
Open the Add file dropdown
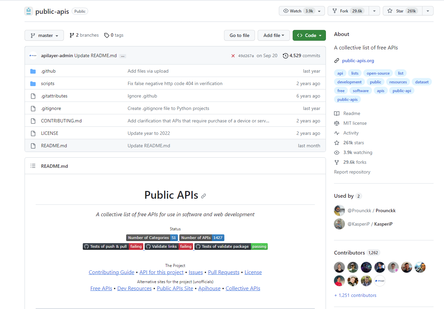tap(274, 35)
